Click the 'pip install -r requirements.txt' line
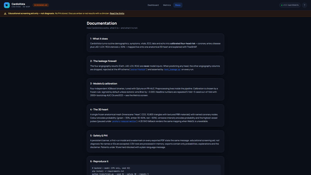 pyautogui.click(x=108, y=171)
